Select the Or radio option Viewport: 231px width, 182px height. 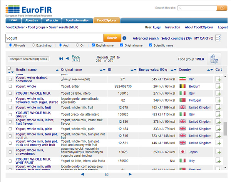(x=77, y=45)
